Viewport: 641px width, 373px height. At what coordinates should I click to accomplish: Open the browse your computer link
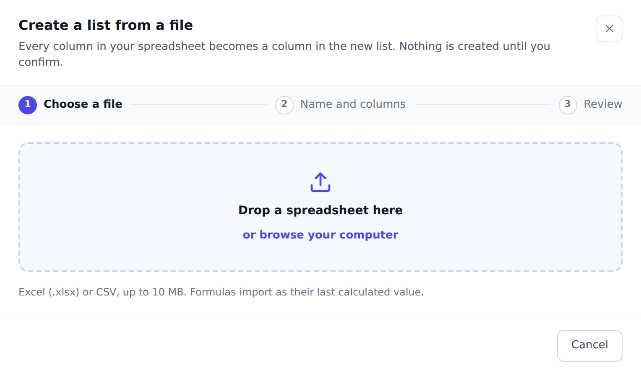coord(320,235)
